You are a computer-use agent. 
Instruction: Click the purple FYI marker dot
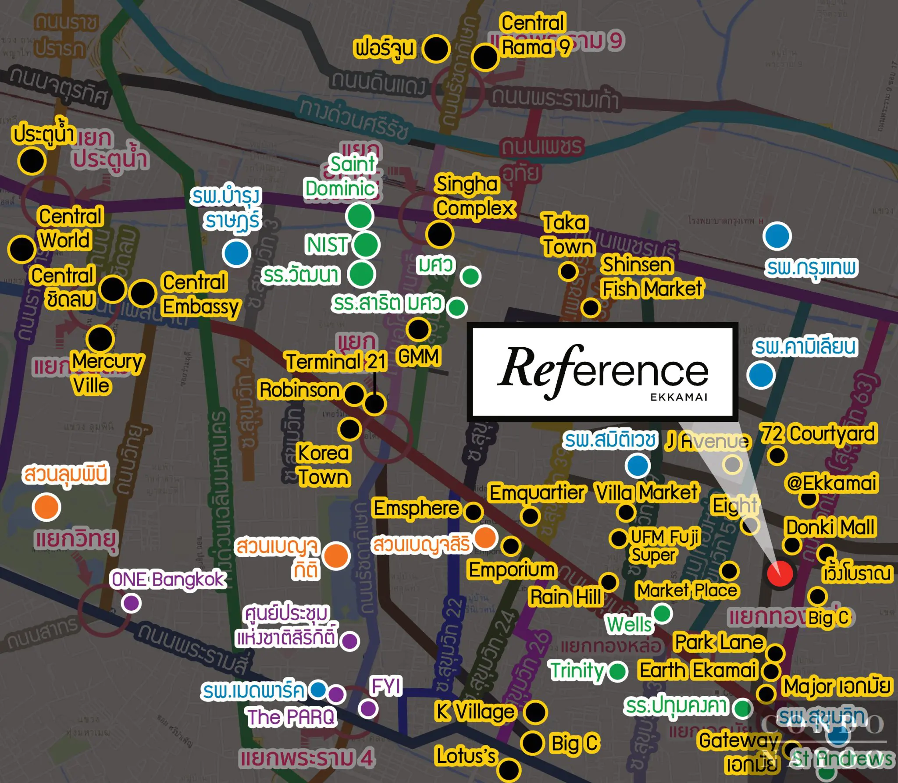coord(368,708)
